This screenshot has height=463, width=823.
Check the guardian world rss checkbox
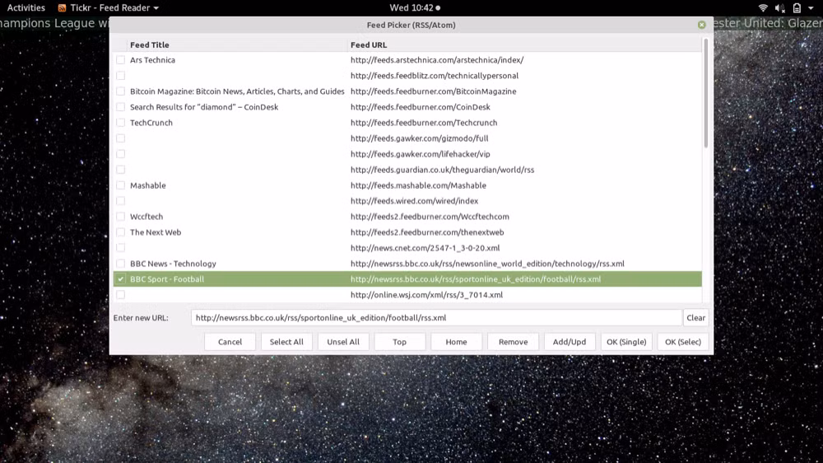[121, 170]
